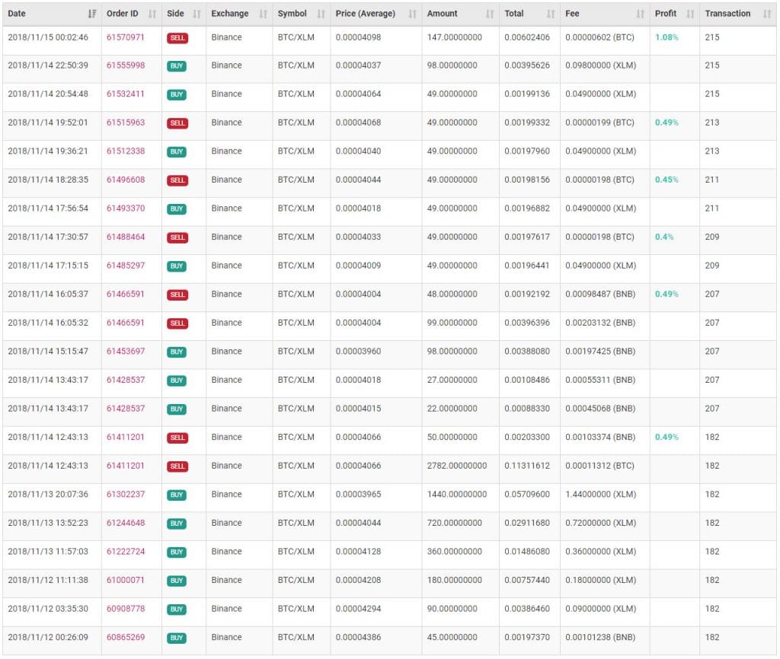This screenshot has height=659, width=780.
Task: Click the sort arrows in Fee header
Action: [x=640, y=14]
